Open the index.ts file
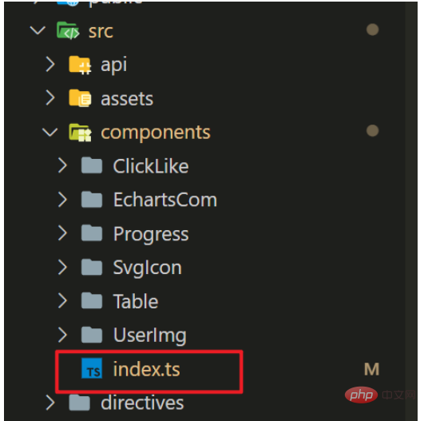 pos(147,369)
